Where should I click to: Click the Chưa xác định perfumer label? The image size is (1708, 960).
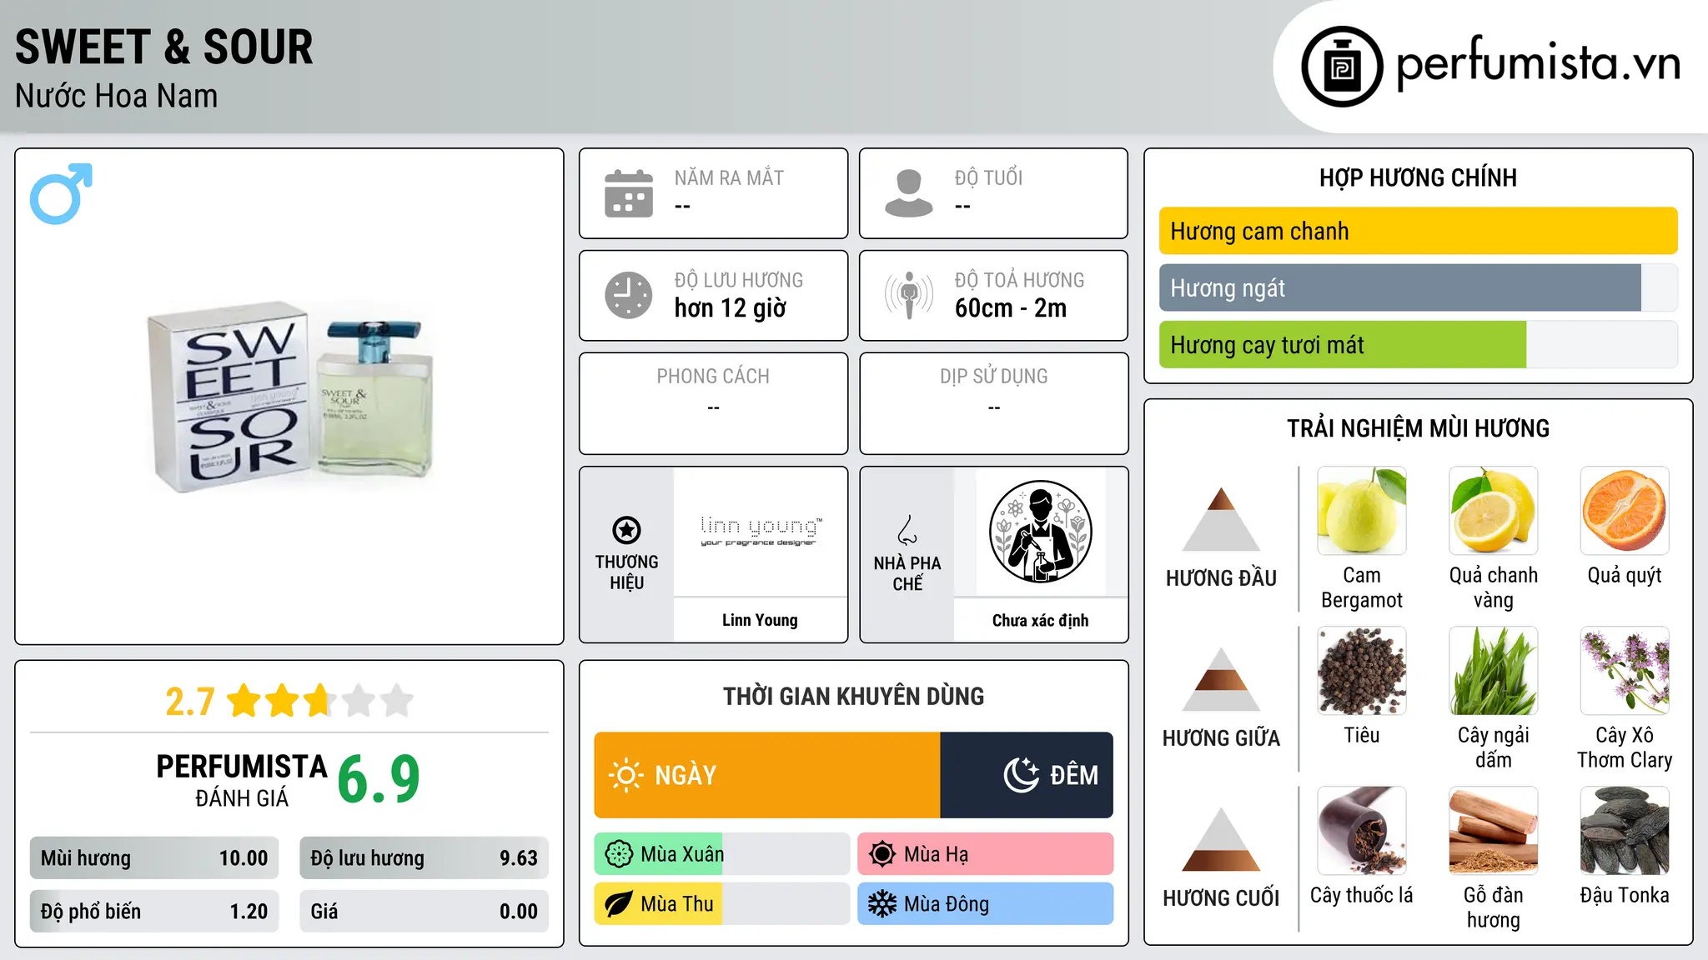(1040, 620)
